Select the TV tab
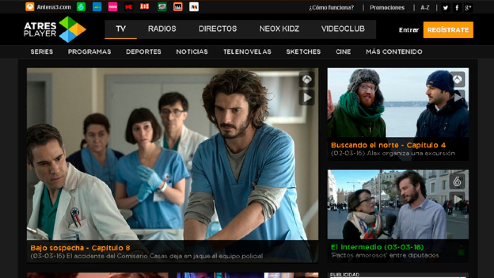Screen dimensions: 494x278 (121, 29)
